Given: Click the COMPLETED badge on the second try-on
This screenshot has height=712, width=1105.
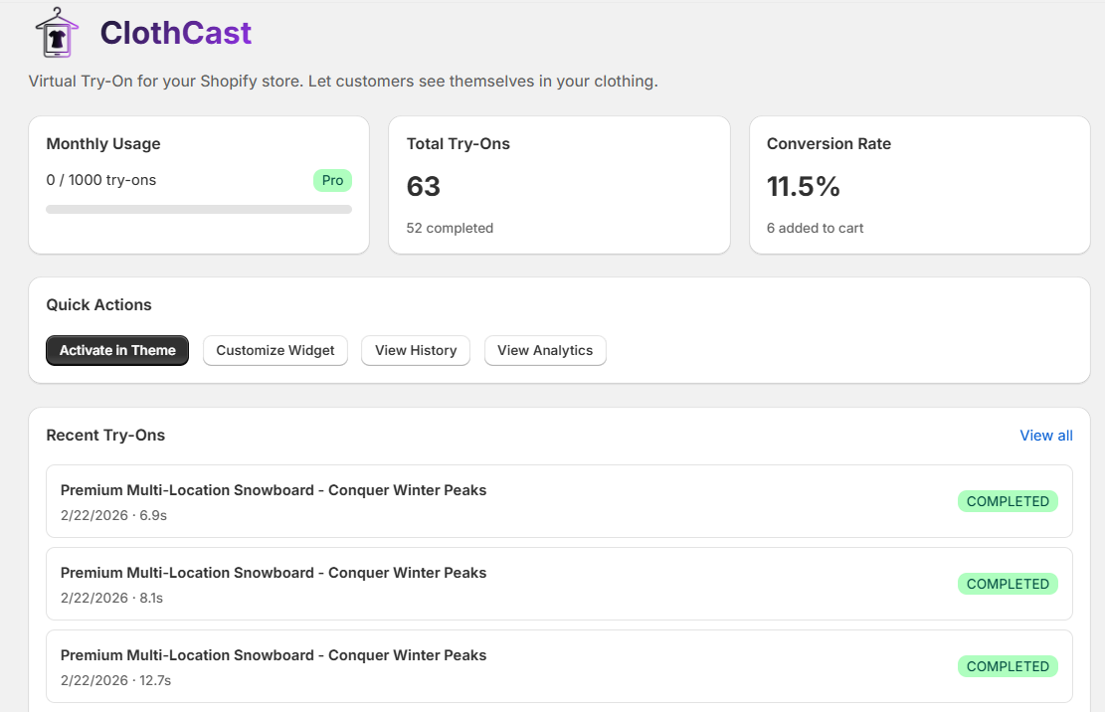Looking at the screenshot, I should point(1008,584).
